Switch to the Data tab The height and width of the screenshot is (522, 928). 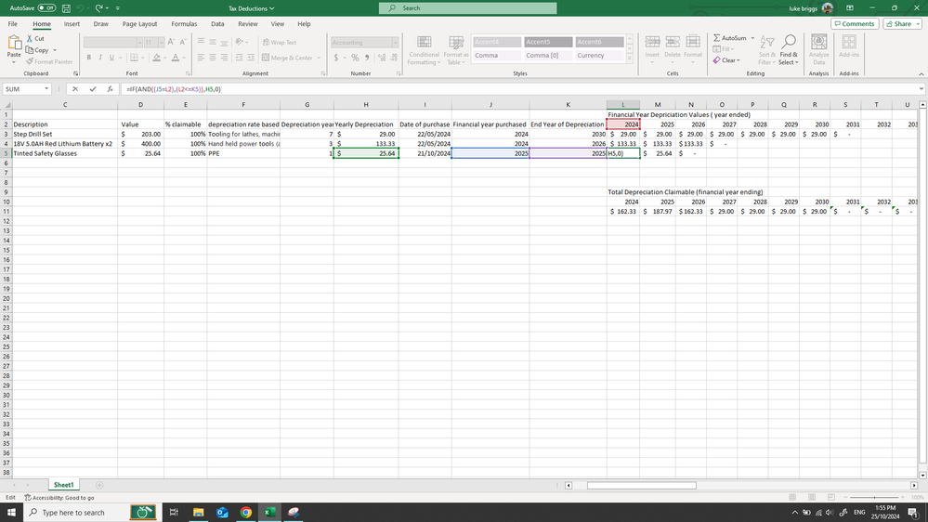[217, 23]
